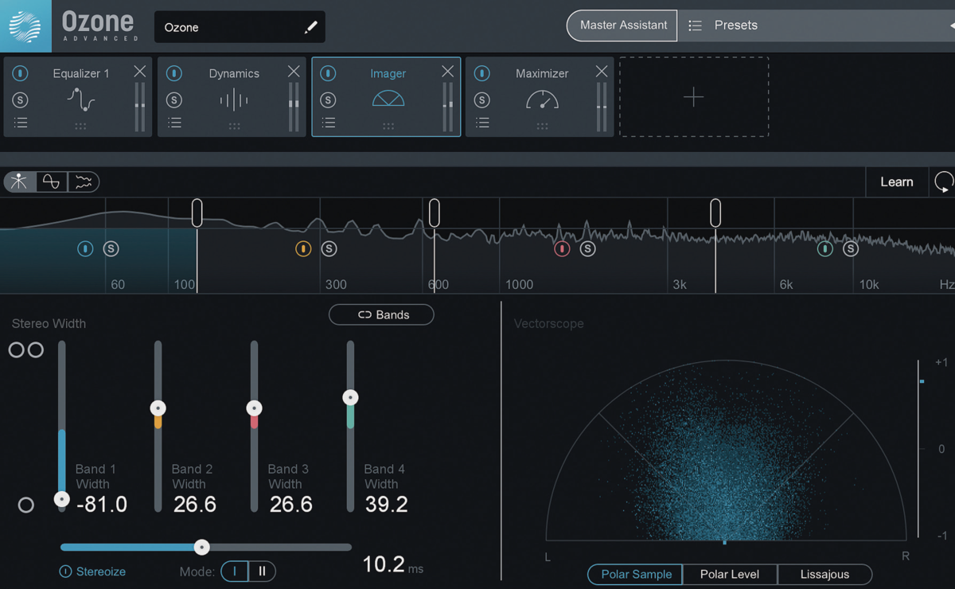Click the Band 4 Width value 39.2
The height and width of the screenshot is (589, 955).
tap(387, 505)
